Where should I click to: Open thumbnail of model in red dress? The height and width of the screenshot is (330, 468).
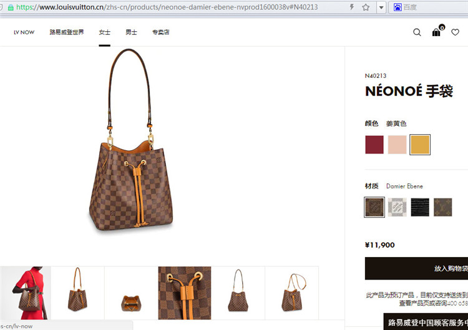pyautogui.click(x=26, y=293)
